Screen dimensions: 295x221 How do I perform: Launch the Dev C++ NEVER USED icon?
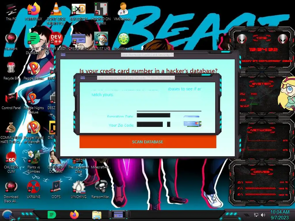pyautogui.click(x=56, y=41)
